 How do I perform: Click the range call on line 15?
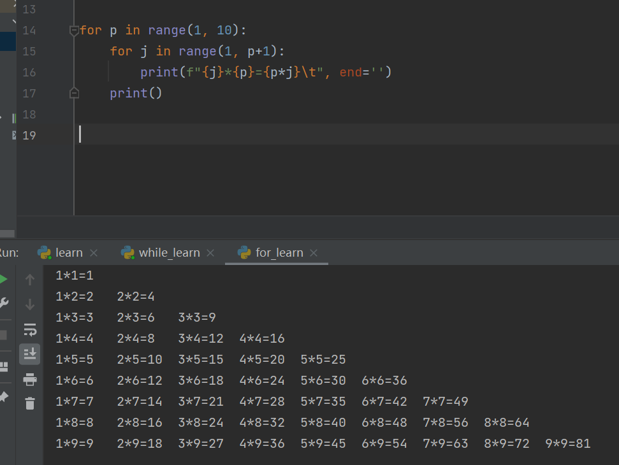228,51
